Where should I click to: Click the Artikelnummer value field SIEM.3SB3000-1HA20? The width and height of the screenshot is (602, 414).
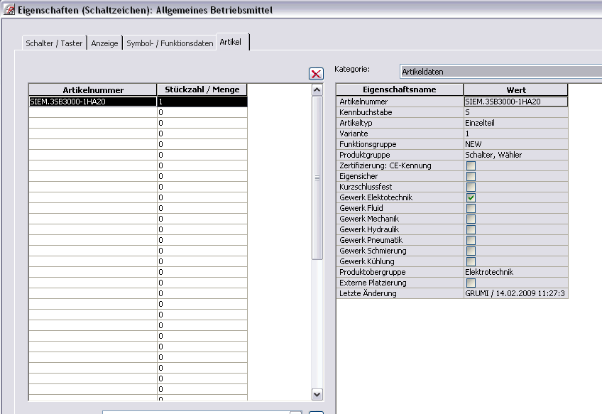(x=515, y=102)
